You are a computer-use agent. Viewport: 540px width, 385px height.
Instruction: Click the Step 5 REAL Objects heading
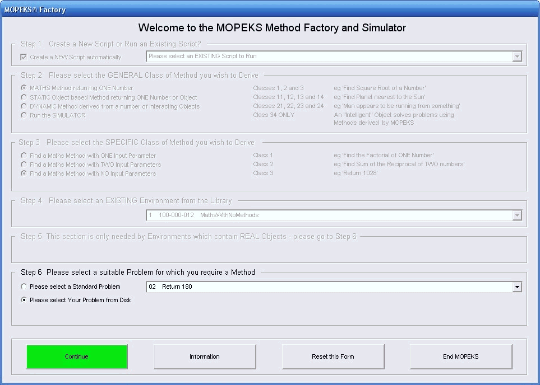click(188, 237)
